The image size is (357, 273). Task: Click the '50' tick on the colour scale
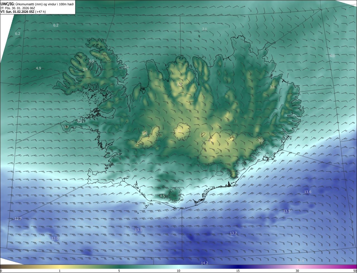[355, 271]
